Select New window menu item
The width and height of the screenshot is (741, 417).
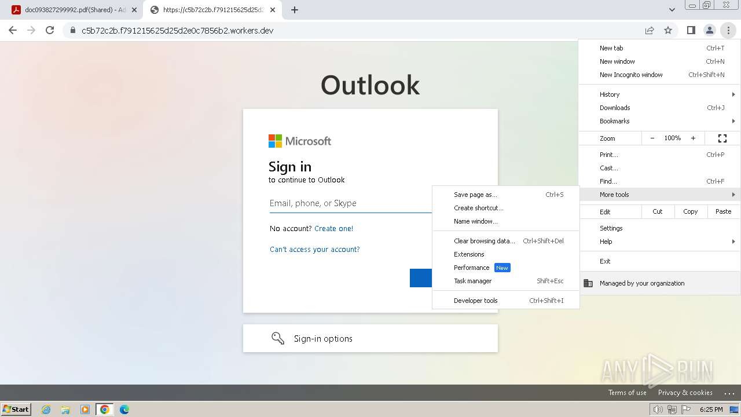click(x=660, y=61)
